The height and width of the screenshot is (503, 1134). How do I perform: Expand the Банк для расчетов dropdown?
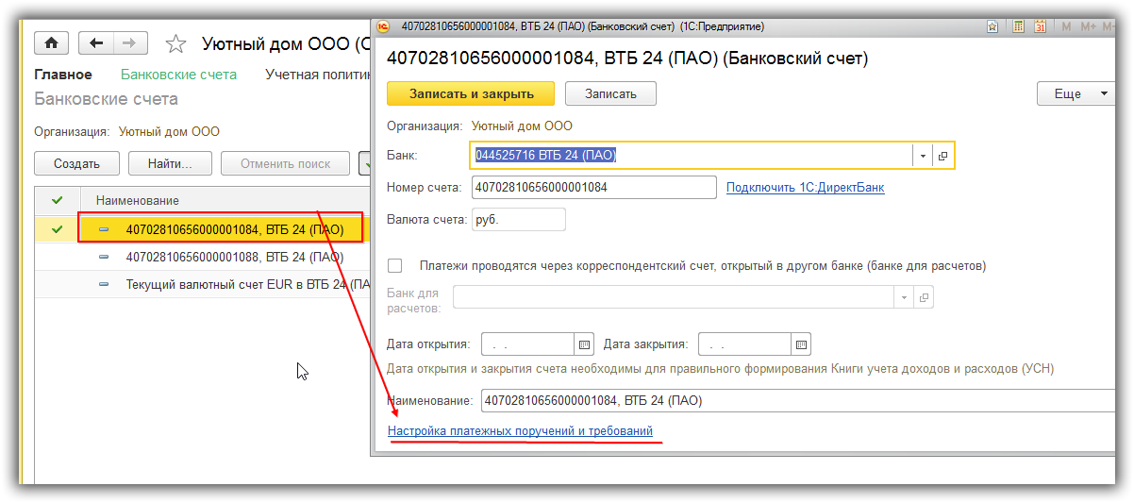[904, 297]
